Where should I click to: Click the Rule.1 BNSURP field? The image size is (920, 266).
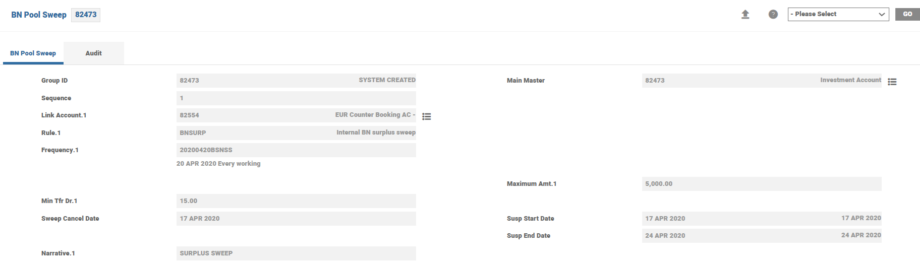coord(296,133)
